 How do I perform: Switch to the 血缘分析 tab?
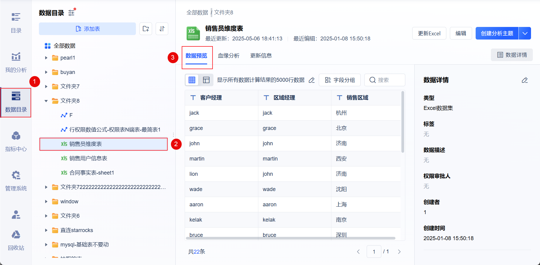229,56
